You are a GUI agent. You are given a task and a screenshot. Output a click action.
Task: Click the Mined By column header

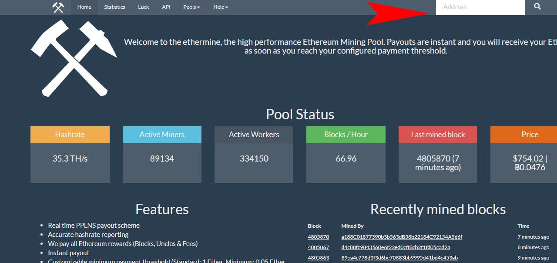(352, 226)
